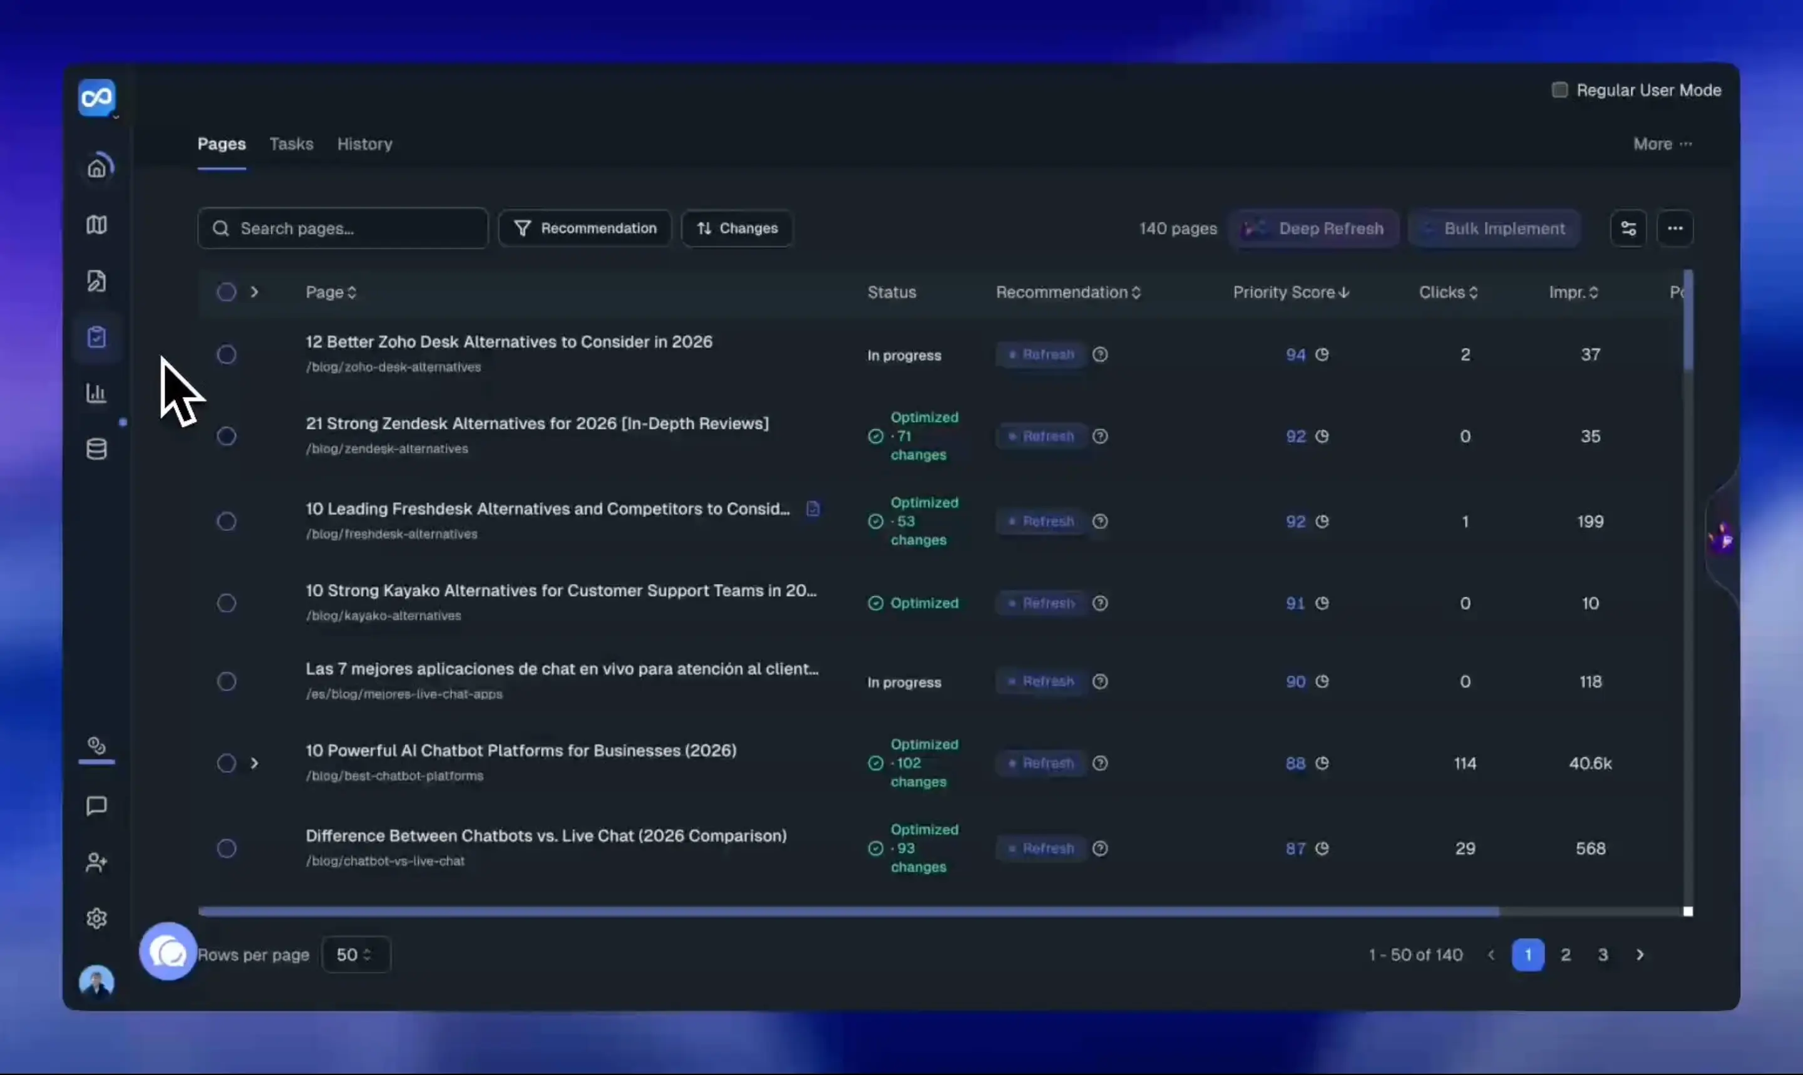Click the infinity app logo

97,97
